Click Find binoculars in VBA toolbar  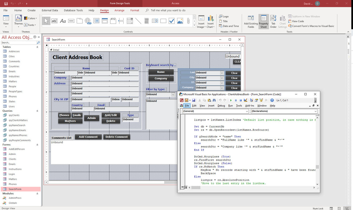(214, 100)
